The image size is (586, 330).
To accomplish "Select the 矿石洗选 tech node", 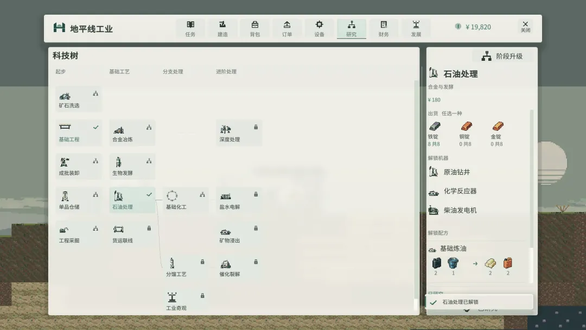I will 79,99.
